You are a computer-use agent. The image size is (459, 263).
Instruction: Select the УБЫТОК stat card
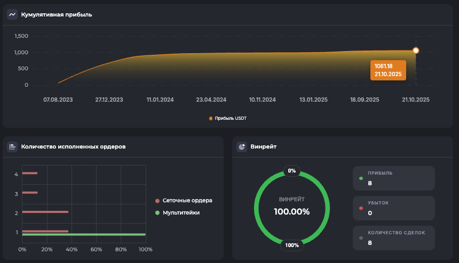click(x=393, y=208)
